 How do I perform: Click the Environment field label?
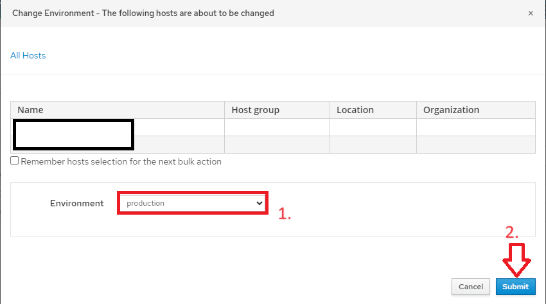pyautogui.click(x=77, y=203)
